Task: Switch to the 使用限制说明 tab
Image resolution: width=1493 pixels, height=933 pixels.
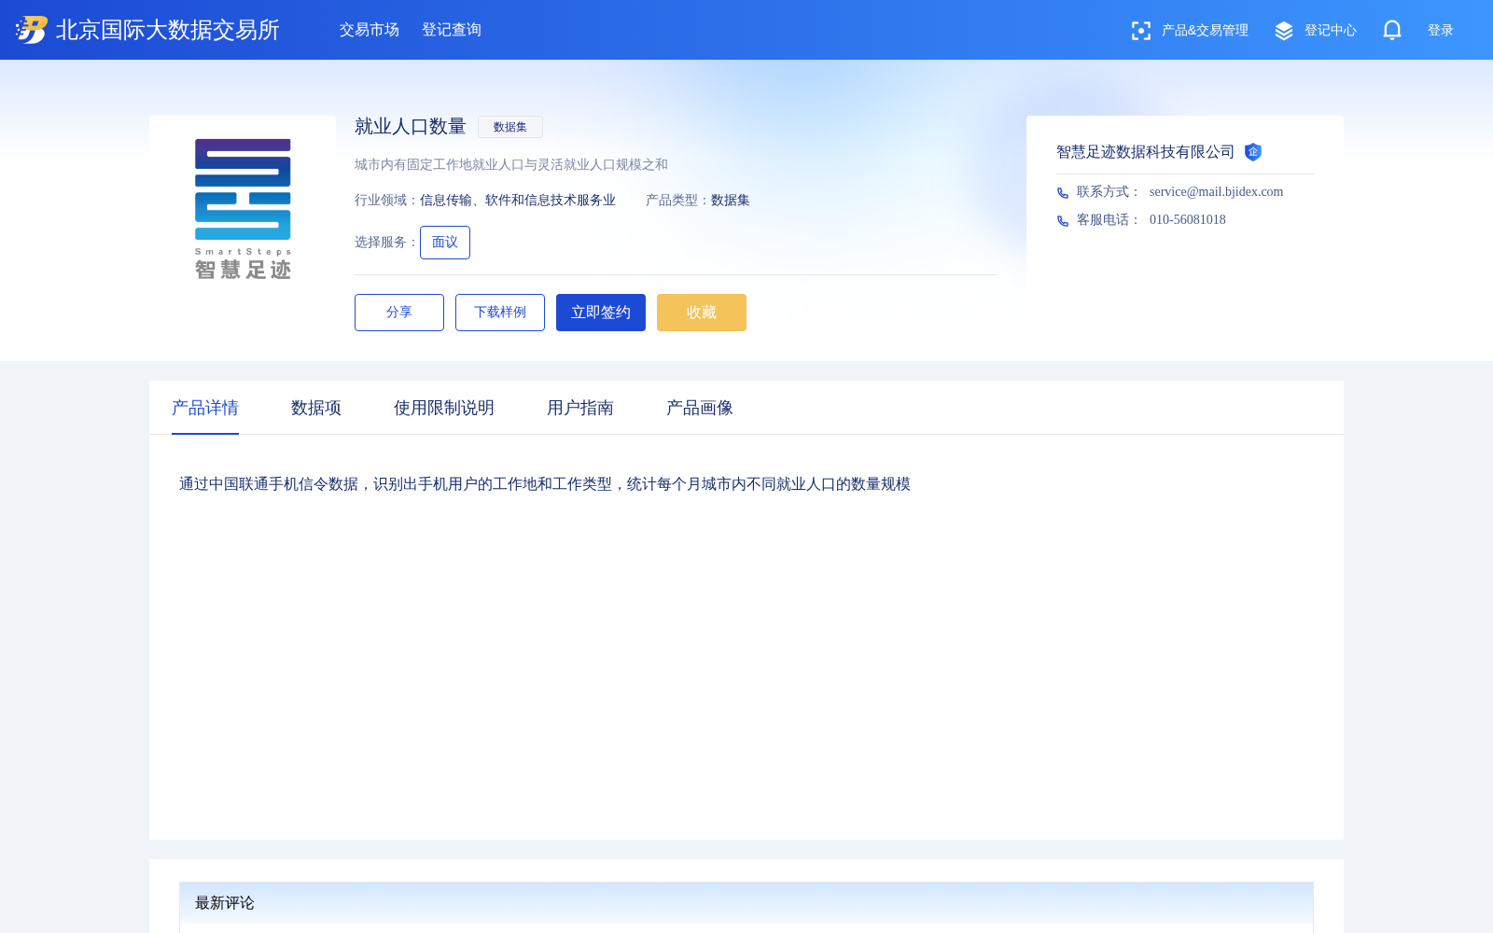Action: (444, 408)
